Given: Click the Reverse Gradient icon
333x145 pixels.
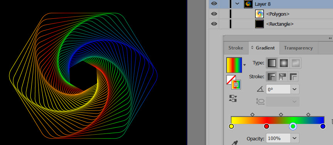Looking at the screenshot, I should tap(233, 98).
